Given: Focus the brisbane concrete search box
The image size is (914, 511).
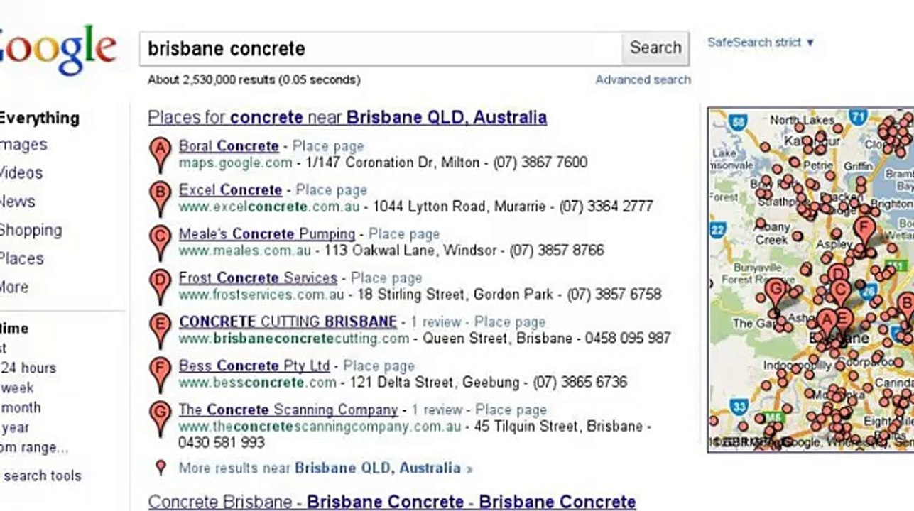Looking at the screenshot, I should pyautogui.click(x=381, y=48).
